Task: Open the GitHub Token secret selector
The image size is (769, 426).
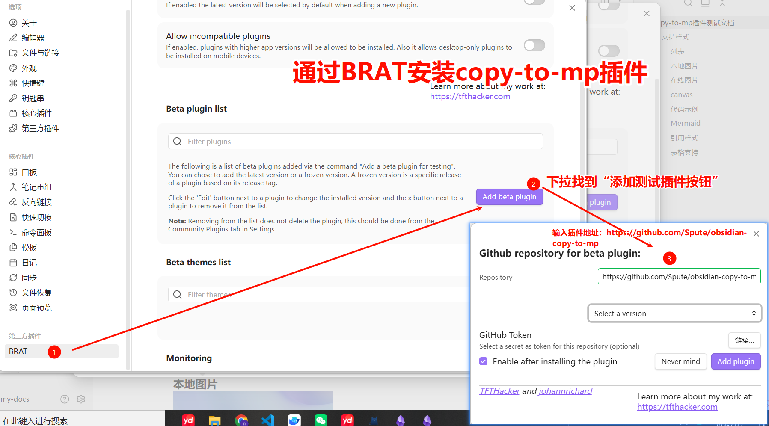Action: [x=744, y=340]
